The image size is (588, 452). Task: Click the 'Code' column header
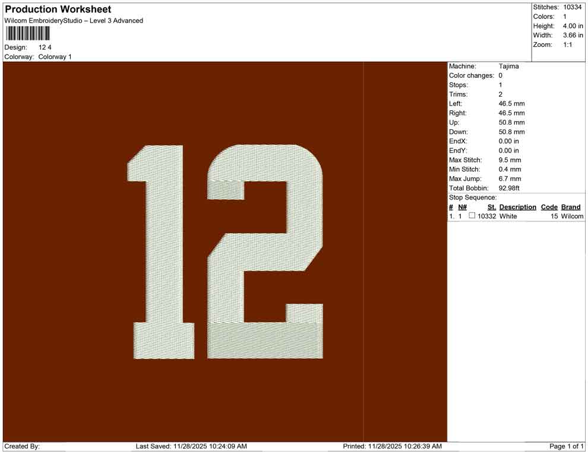(x=549, y=207)
